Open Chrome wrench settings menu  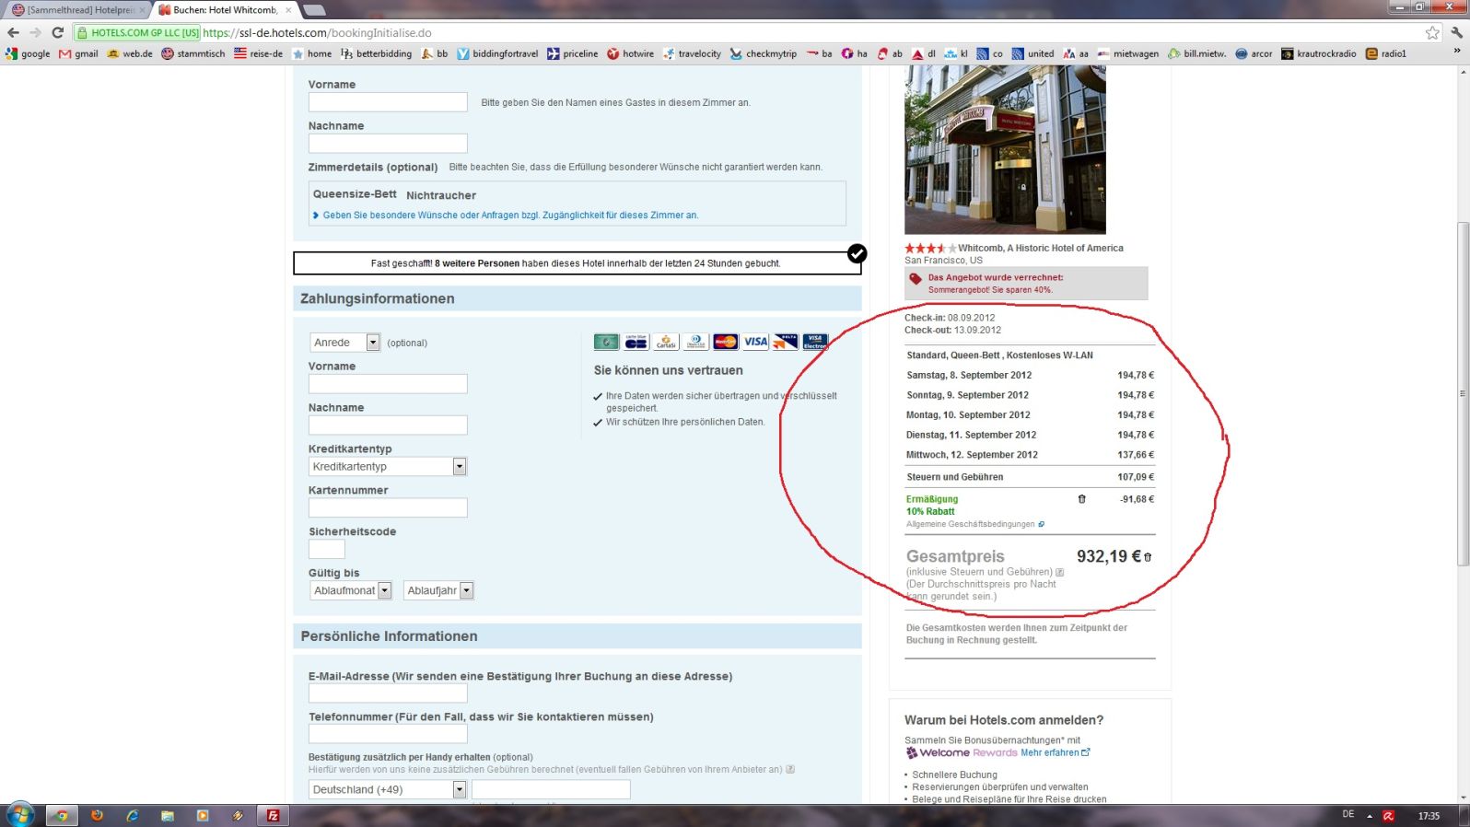(x=1456, y=32)
